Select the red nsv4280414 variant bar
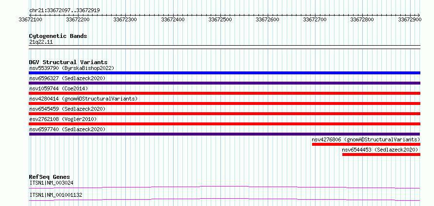The height and width of the screenshot is (206, 434). tap(224, 103)
